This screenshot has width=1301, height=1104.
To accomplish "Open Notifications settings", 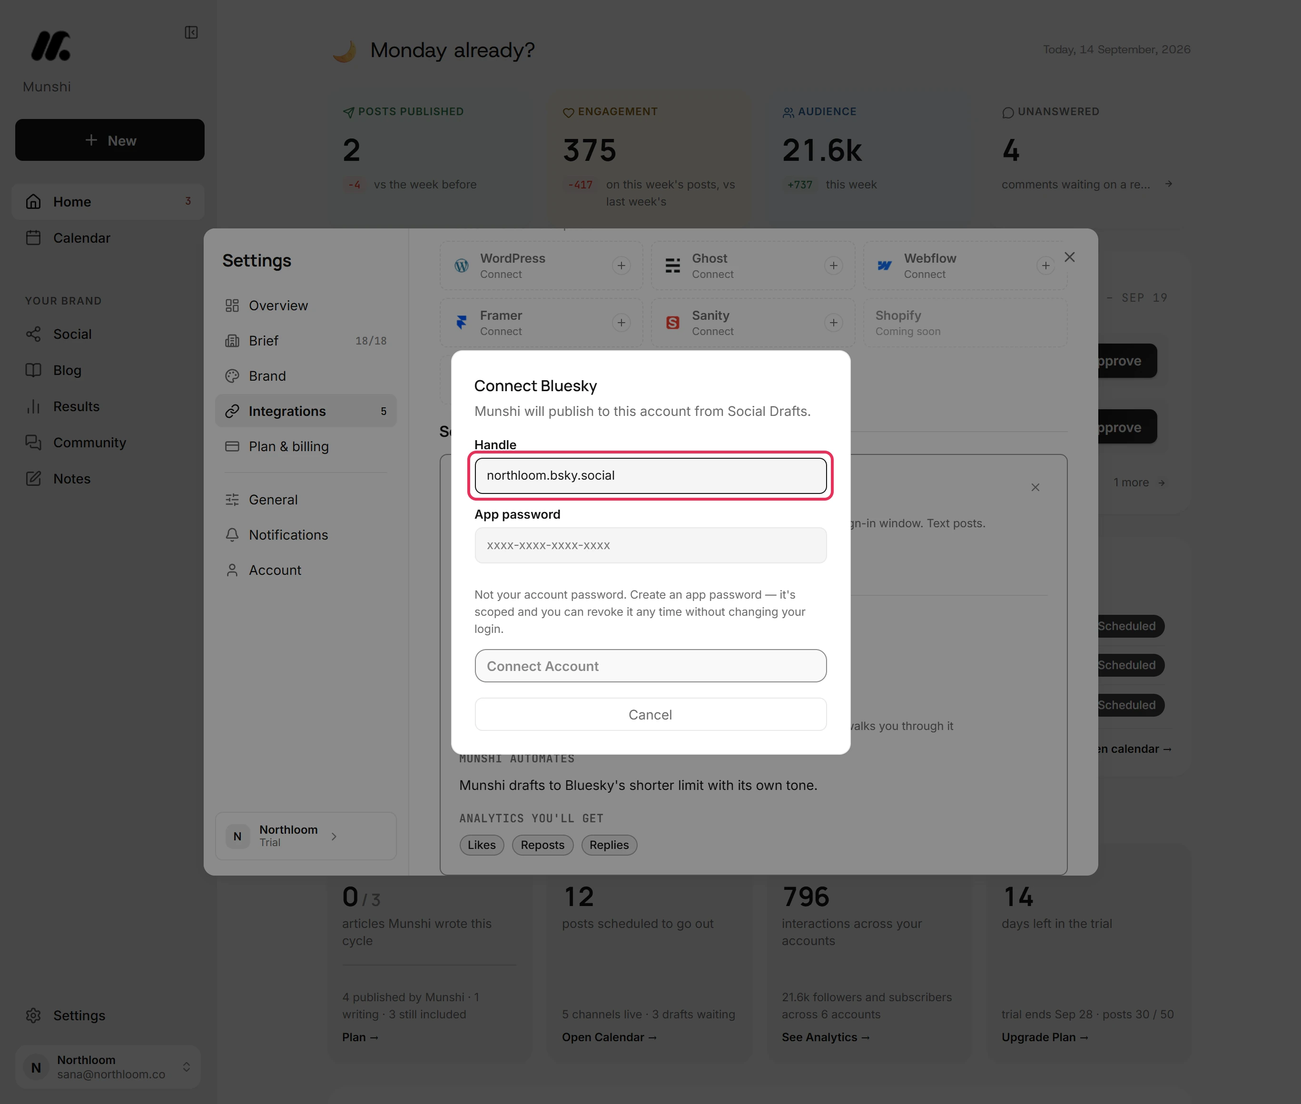I will (x=306, y=534).
